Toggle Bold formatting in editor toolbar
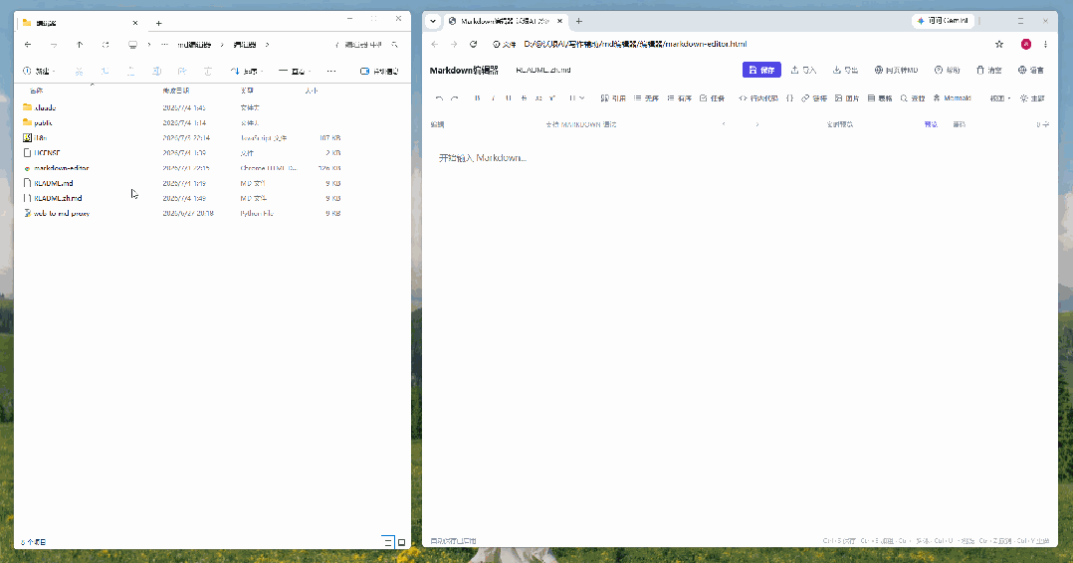The image size is (1073, 563). (478, 98)
